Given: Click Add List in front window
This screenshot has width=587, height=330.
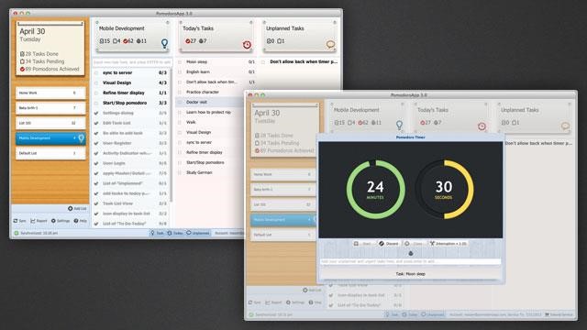Looking at the screenshot, I should click(x=312, y=290).
